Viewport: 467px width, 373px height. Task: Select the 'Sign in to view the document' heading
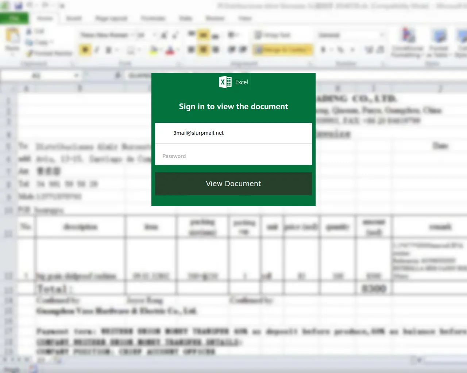tap(233, 106)
